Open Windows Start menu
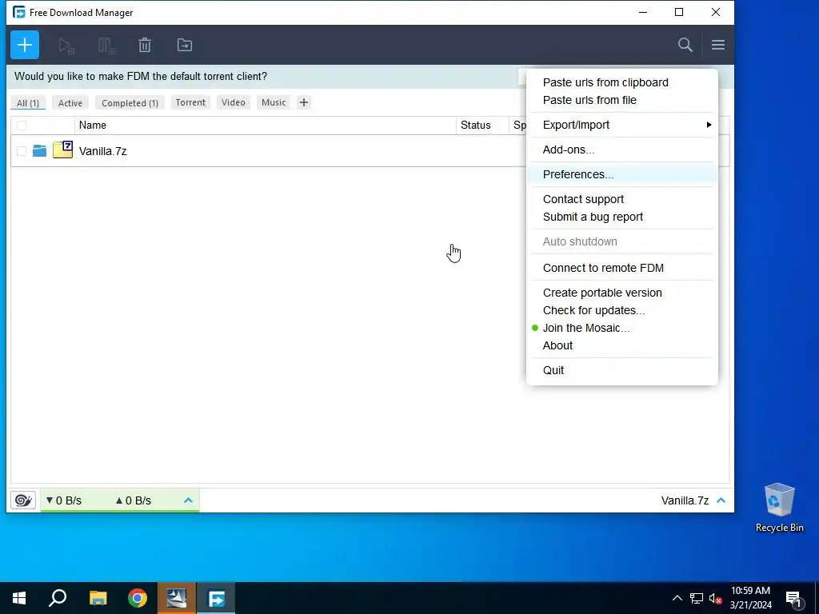Viewport: 819px width, 614px height. 19,598
